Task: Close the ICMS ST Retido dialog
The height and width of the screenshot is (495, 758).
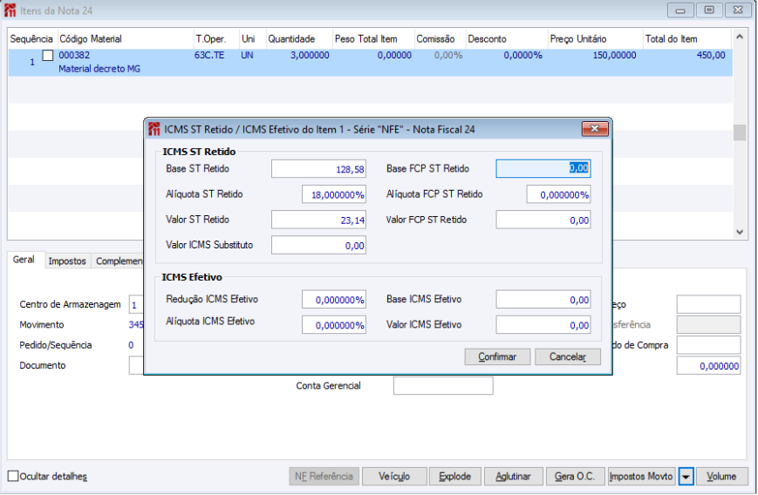Action: (x=595, y=128)
